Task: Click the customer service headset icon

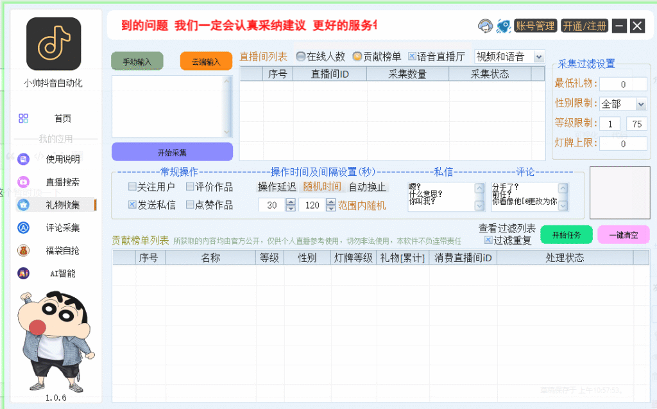Action: click(x=485, y=26)
